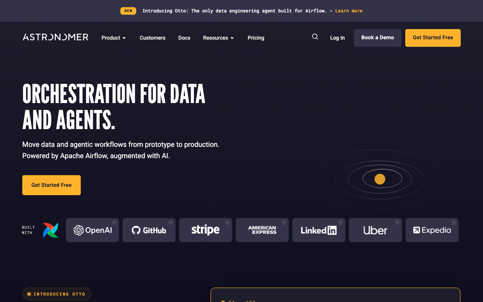This screenshot has width=483, height=302.
Task: Open the Resources dropdown menu
Action: pos(218,38)
